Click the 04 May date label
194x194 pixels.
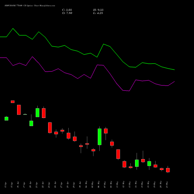[x=86, y=184]
